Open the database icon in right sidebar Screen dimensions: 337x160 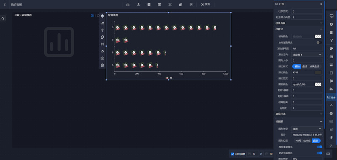coord(331,32)
